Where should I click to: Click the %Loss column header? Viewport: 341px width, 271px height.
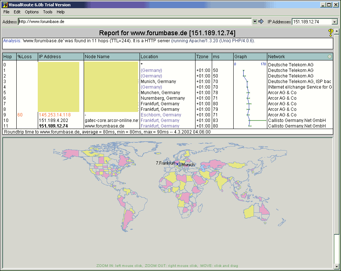[27, 57]
